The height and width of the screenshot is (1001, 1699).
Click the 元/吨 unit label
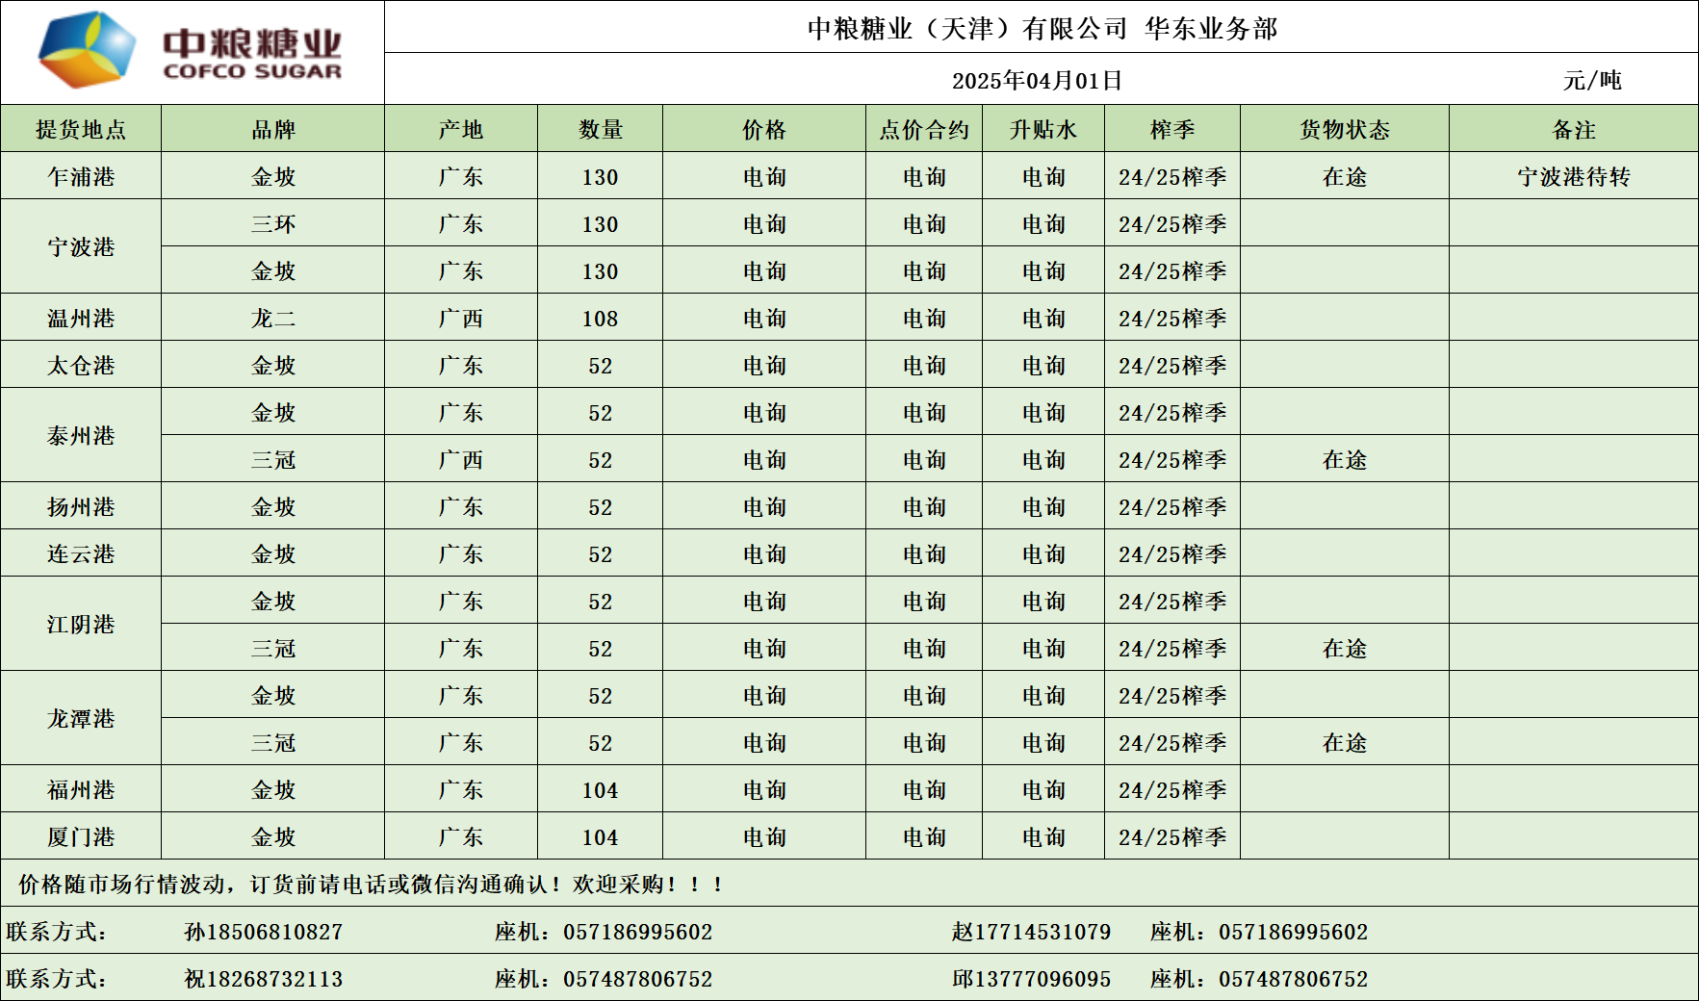pyautogui.click(x=1592, y=80)
